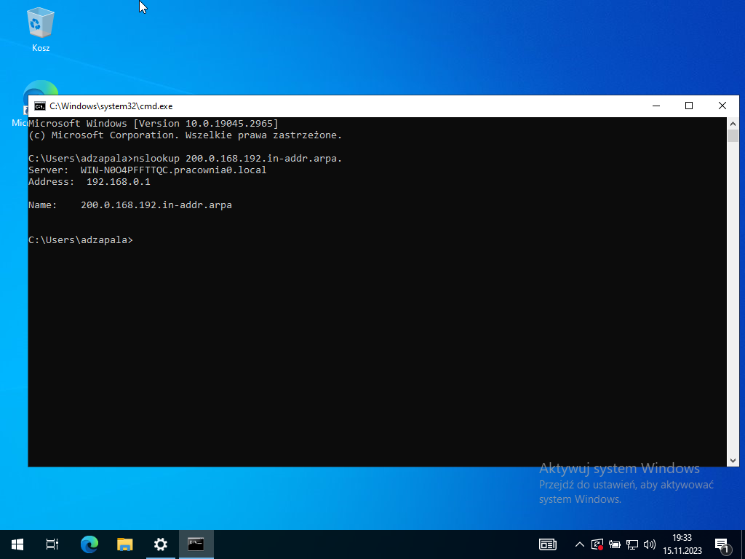Open the cmd.exe window system menu icon
745x559 pixels.
click(40, 106)
